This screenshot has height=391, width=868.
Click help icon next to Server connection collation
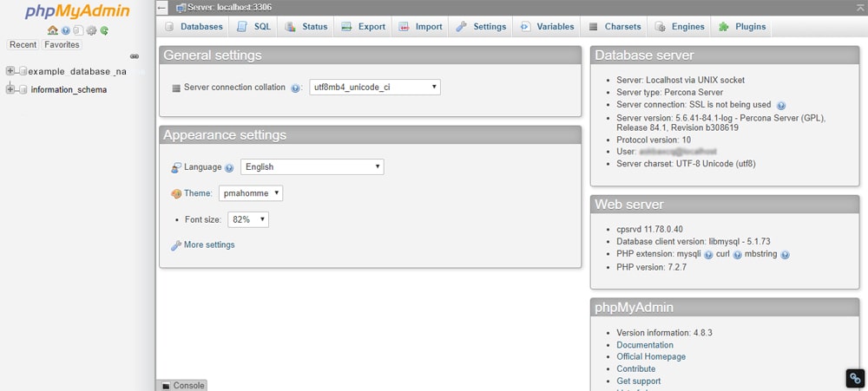(295, 88)
